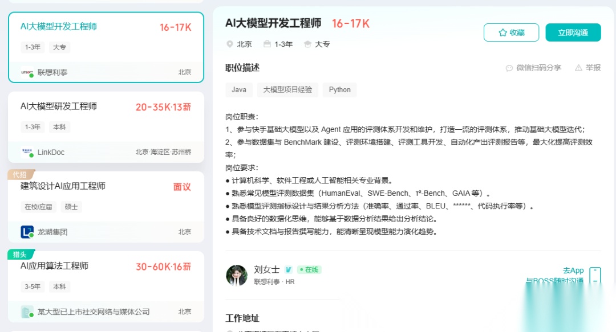Image resolution: width=616 pixels, height=332 pixels.
Task: Click the 硕士 education tag
Action: click(71, 207)
